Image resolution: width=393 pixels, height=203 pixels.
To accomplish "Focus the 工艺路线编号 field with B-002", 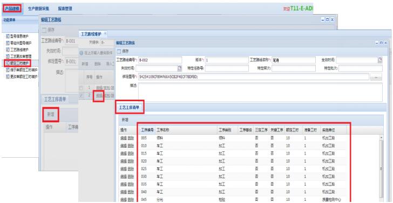I will click(x=160, y=60).
